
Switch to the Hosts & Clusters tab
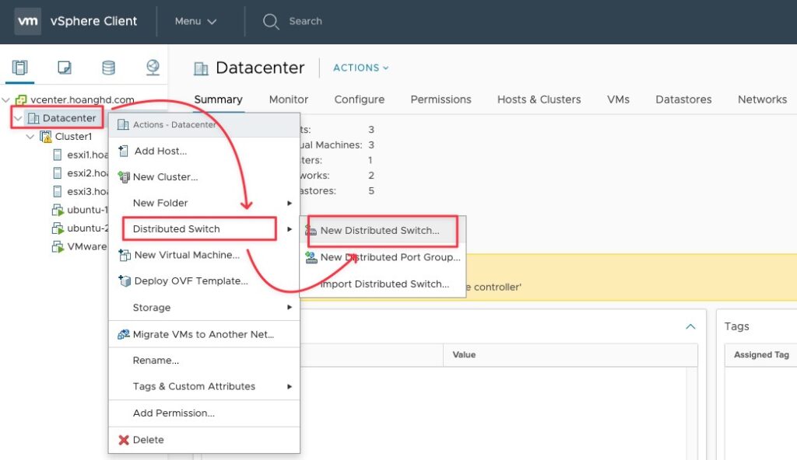(539, 99)
